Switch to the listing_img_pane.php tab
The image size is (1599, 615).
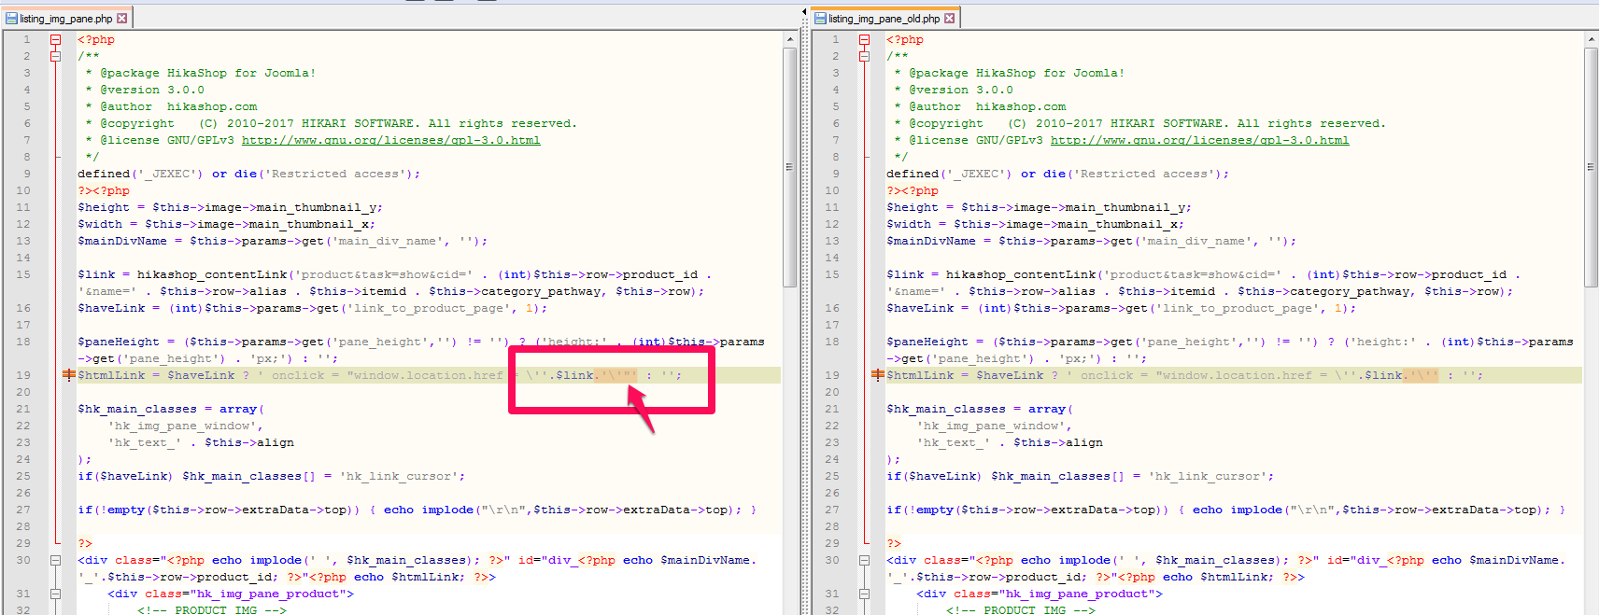(x=65, y=18)
